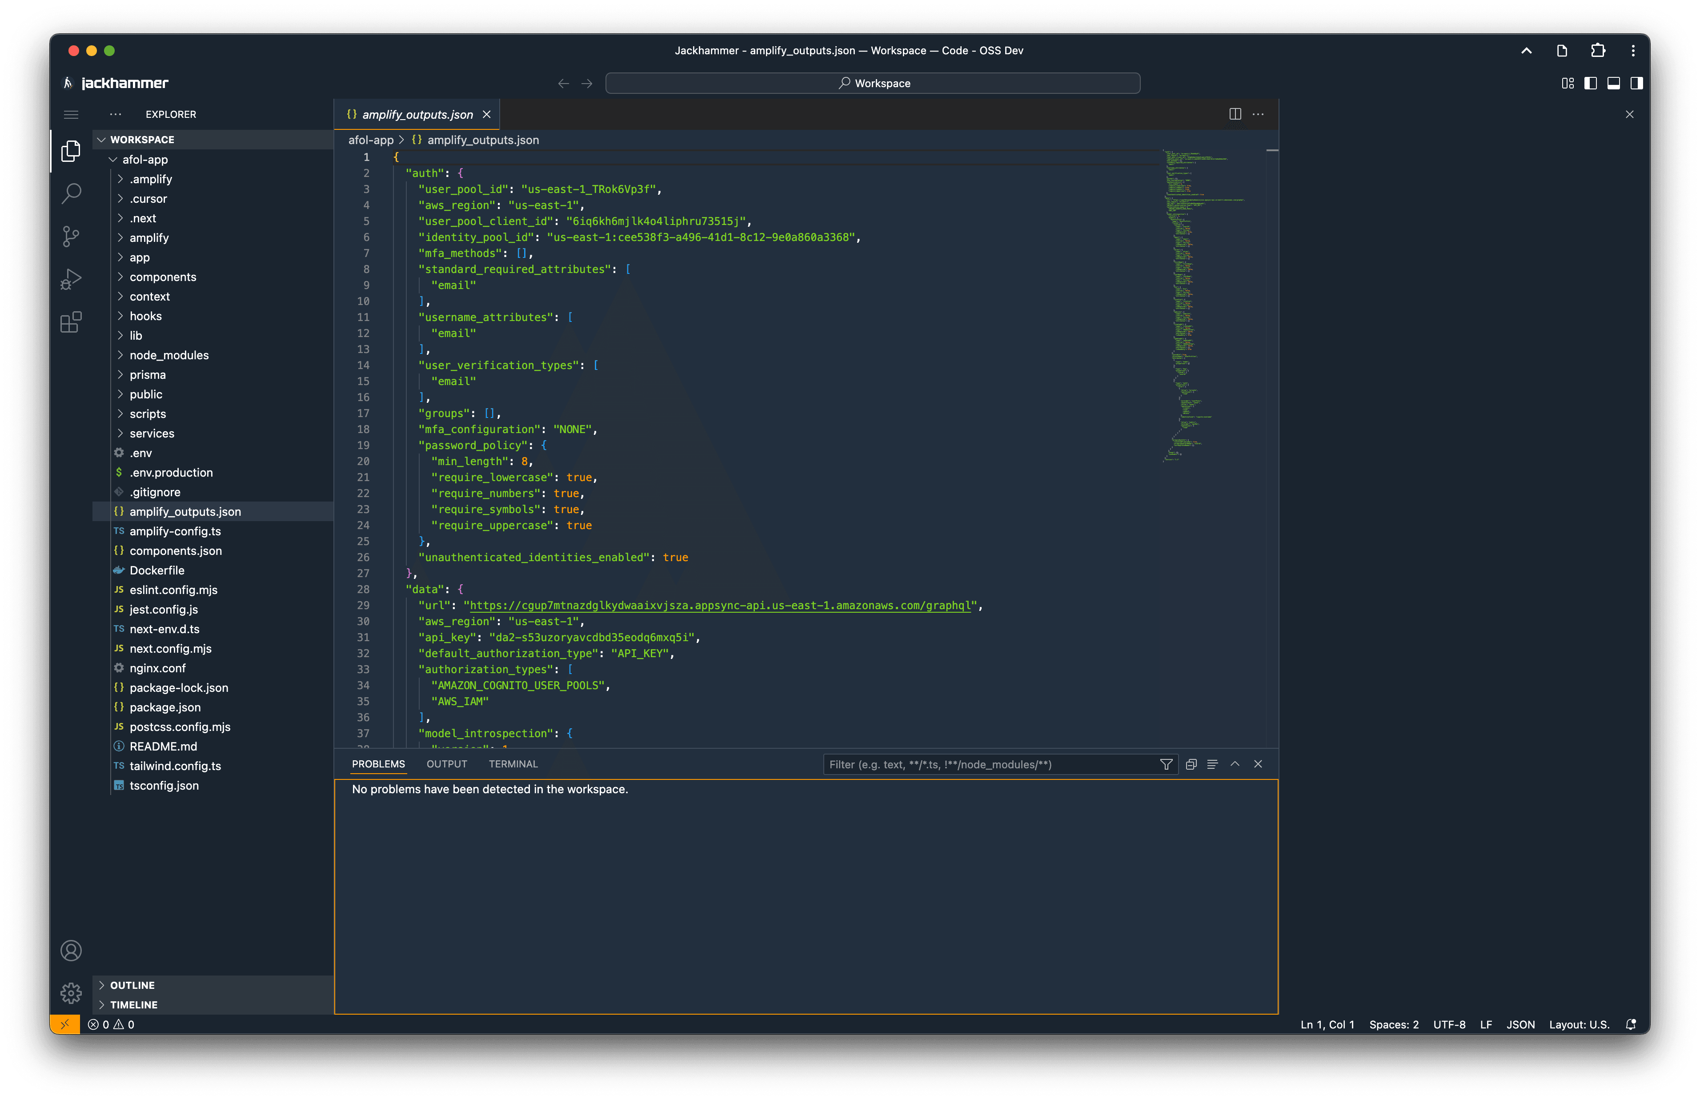The image size is (1700, 1100).
Task: Open the vertical dots menu in title bar
Action: click(1633, 51)
